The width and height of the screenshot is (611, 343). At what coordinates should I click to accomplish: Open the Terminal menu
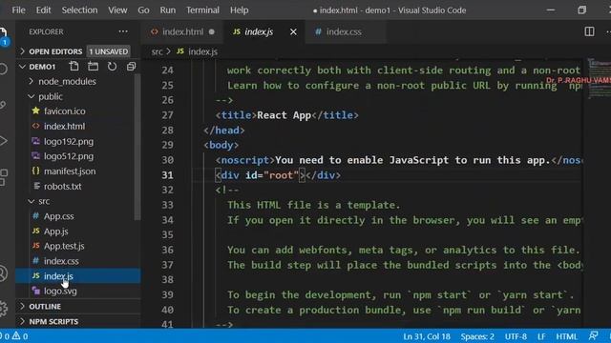202,10
